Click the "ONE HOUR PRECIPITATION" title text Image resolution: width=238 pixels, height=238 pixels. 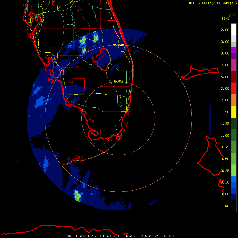93,236
